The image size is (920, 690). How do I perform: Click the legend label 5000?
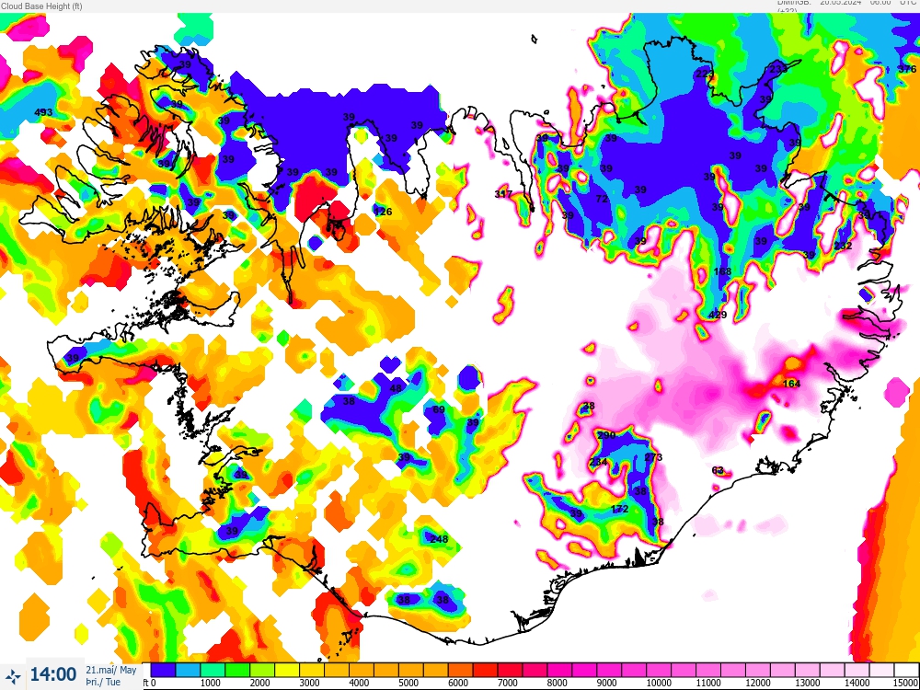click(x=408, y=684)
